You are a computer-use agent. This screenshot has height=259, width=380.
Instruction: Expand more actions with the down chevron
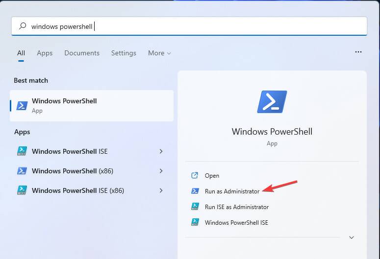pos(352,237)
